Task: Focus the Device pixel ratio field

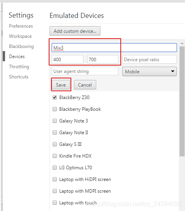Action: 150,60
